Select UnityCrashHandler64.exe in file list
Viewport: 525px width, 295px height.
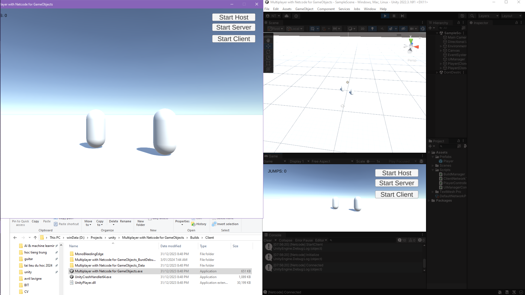point(93,277)
